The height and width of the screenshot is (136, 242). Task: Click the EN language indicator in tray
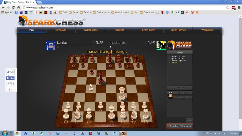tap(207, 133)
